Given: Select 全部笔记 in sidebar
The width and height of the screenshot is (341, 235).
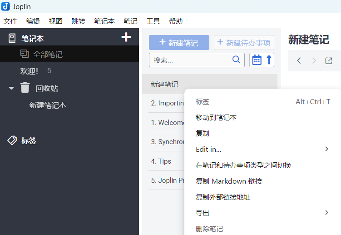Looking at the screenshot, I should pos(69,54).
